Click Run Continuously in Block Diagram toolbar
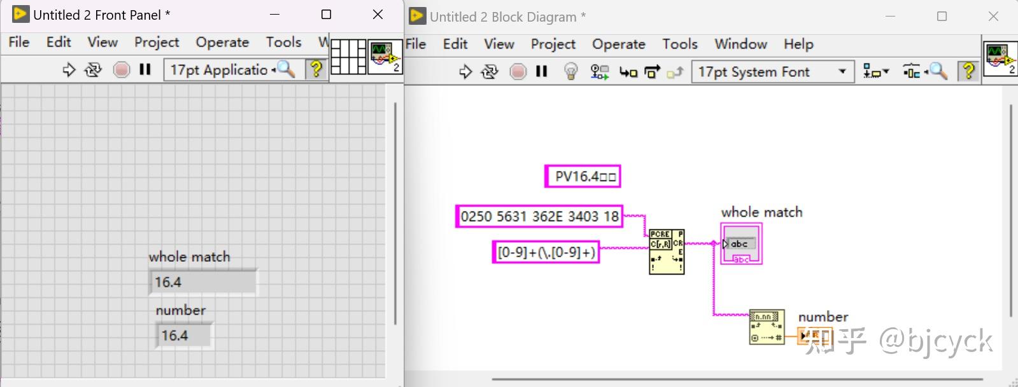Viewport: 1018px width, 387px height. click(x=490, y=72)
